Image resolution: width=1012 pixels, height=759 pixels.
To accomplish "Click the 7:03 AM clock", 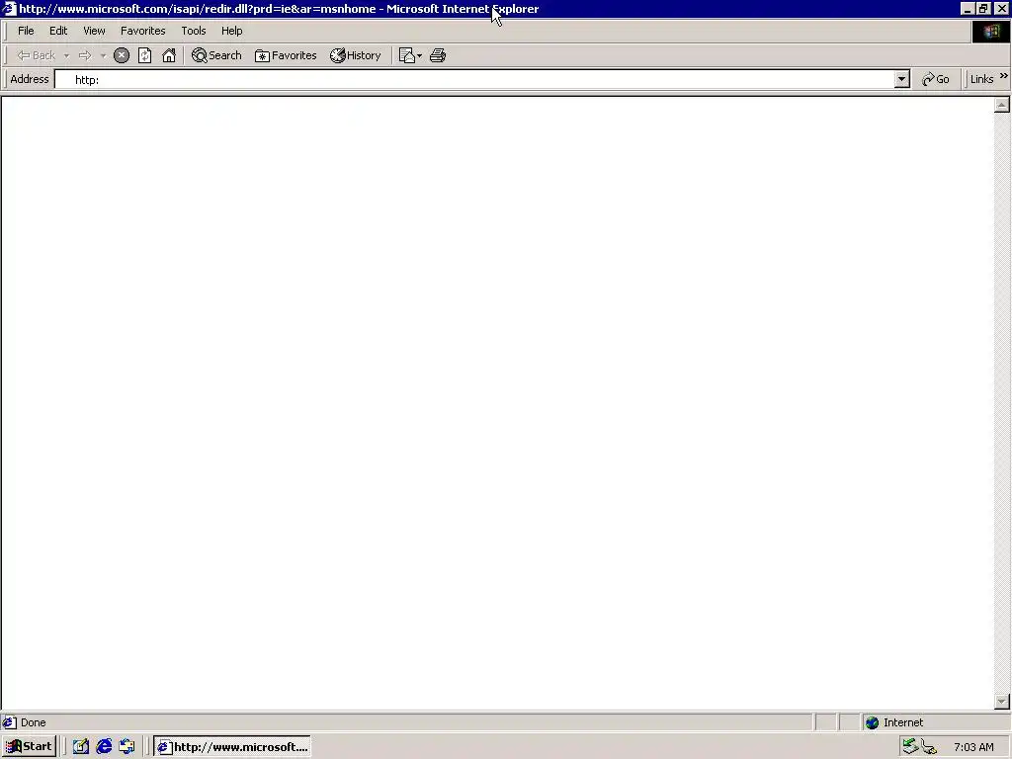I will coord(973,747).
